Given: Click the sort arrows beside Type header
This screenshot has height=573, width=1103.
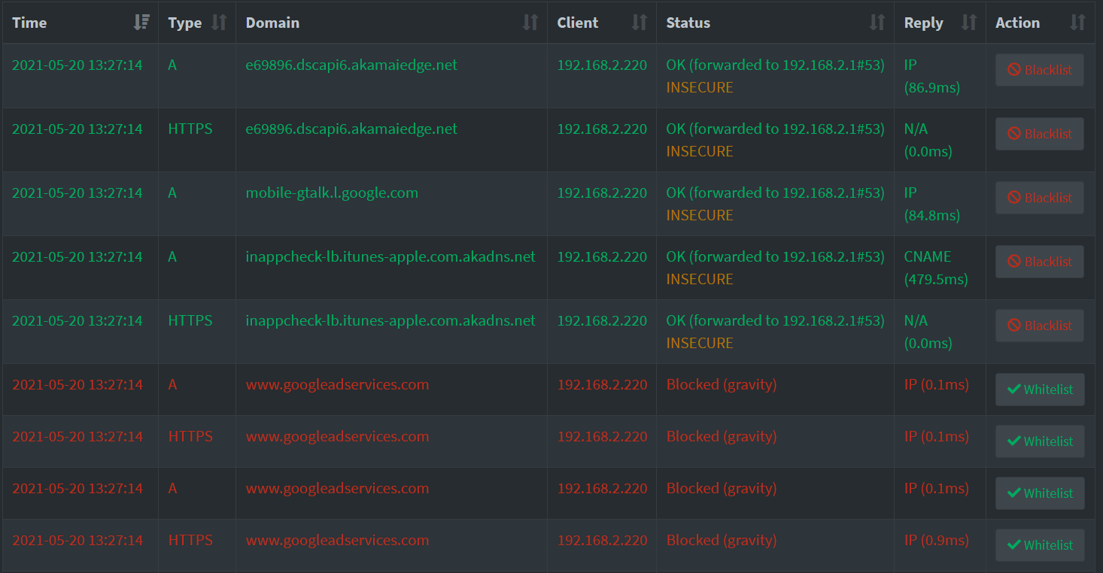Looking at the screenshot, I should pyautogui.click(x=219, y=23).
